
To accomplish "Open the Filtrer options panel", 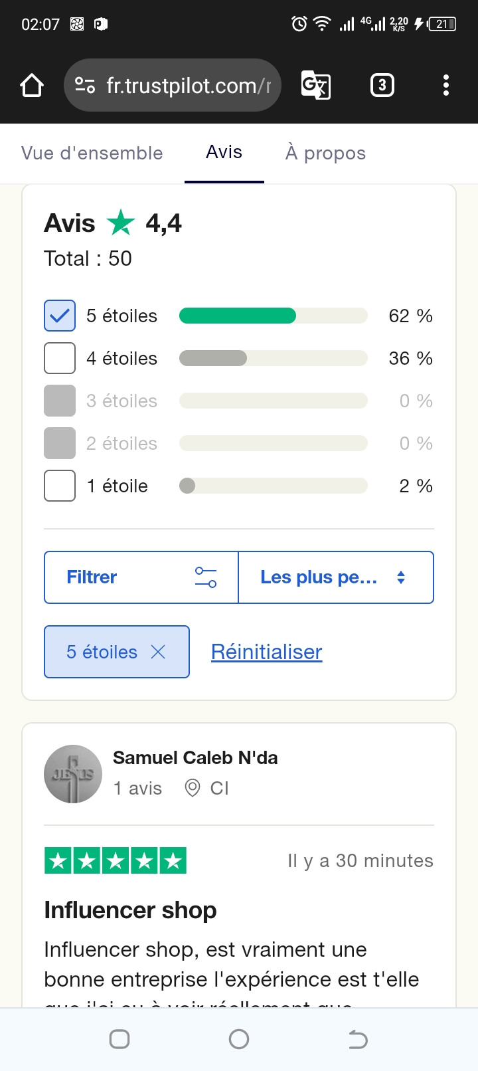I will click(x=92, y=577).
